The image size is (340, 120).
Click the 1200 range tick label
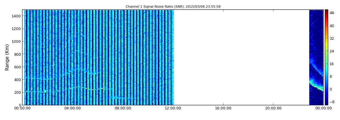click(16, 29)
